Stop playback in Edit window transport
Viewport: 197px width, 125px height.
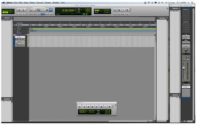119,10
